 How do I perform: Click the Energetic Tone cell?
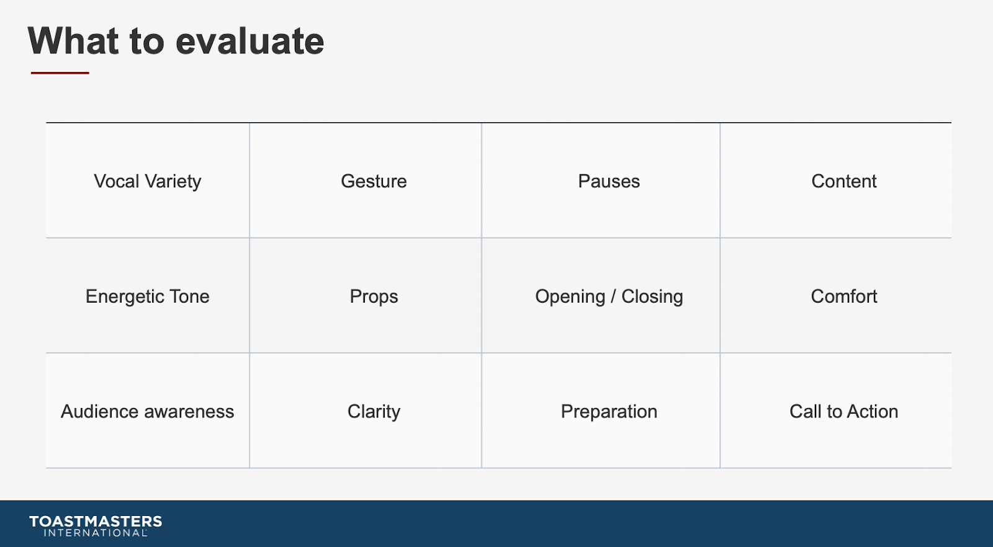[148, 296]
